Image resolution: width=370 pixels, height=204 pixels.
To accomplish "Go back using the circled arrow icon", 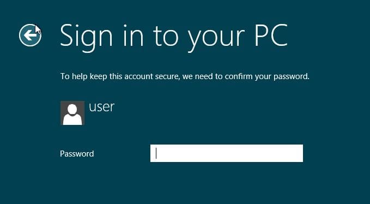I will [30, 35].
